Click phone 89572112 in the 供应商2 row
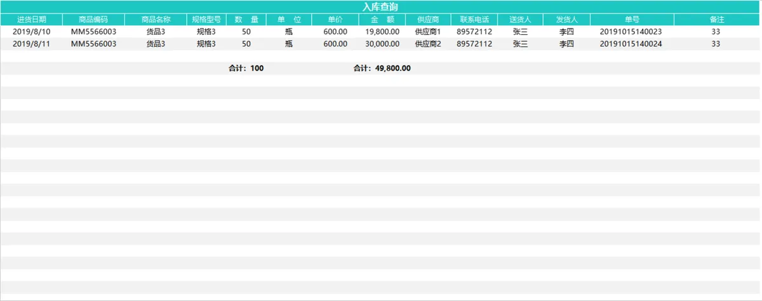The image size is (762, 301). click(474, 44)
